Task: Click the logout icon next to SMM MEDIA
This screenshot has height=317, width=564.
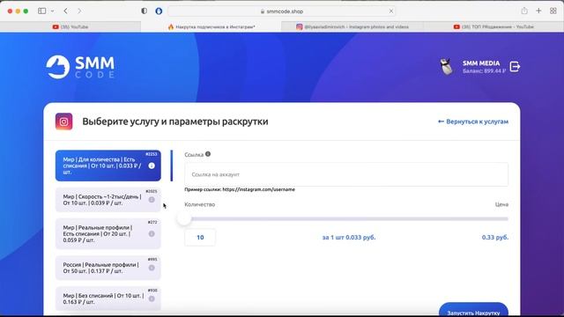Action: click(515, 67)
